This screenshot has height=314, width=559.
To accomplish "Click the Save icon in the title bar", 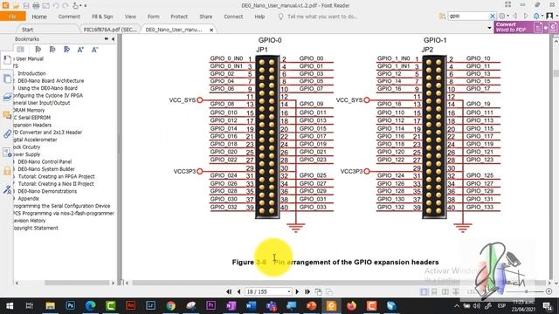I will 26,6.
